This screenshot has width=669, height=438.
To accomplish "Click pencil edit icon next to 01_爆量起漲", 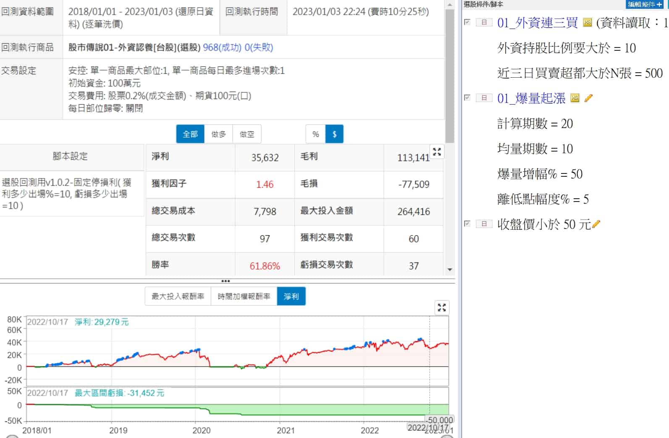I will (588, 98).
